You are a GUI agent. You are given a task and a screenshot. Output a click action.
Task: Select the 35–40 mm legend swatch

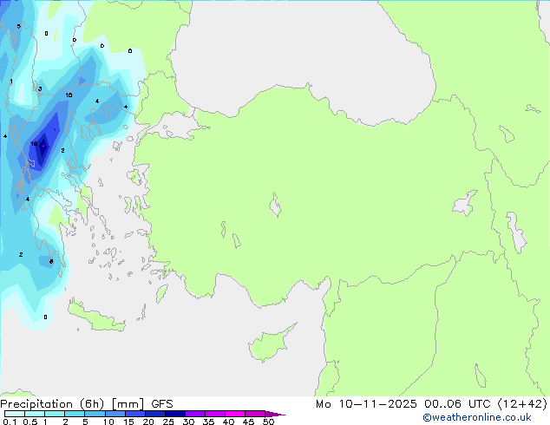click(214, 414)
